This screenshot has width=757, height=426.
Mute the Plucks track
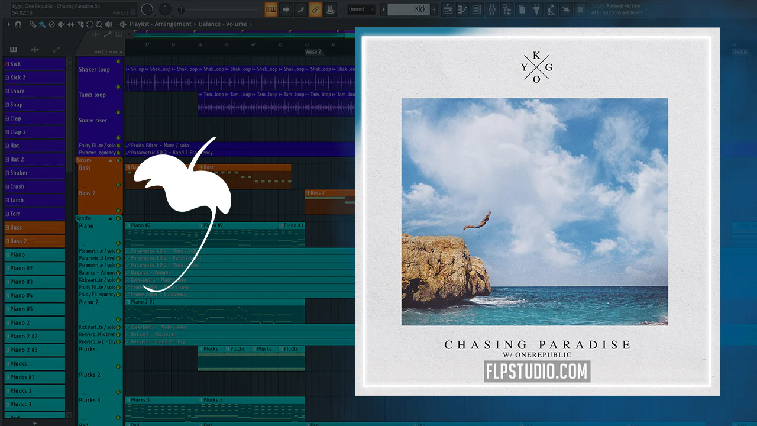tap(118, 367)
